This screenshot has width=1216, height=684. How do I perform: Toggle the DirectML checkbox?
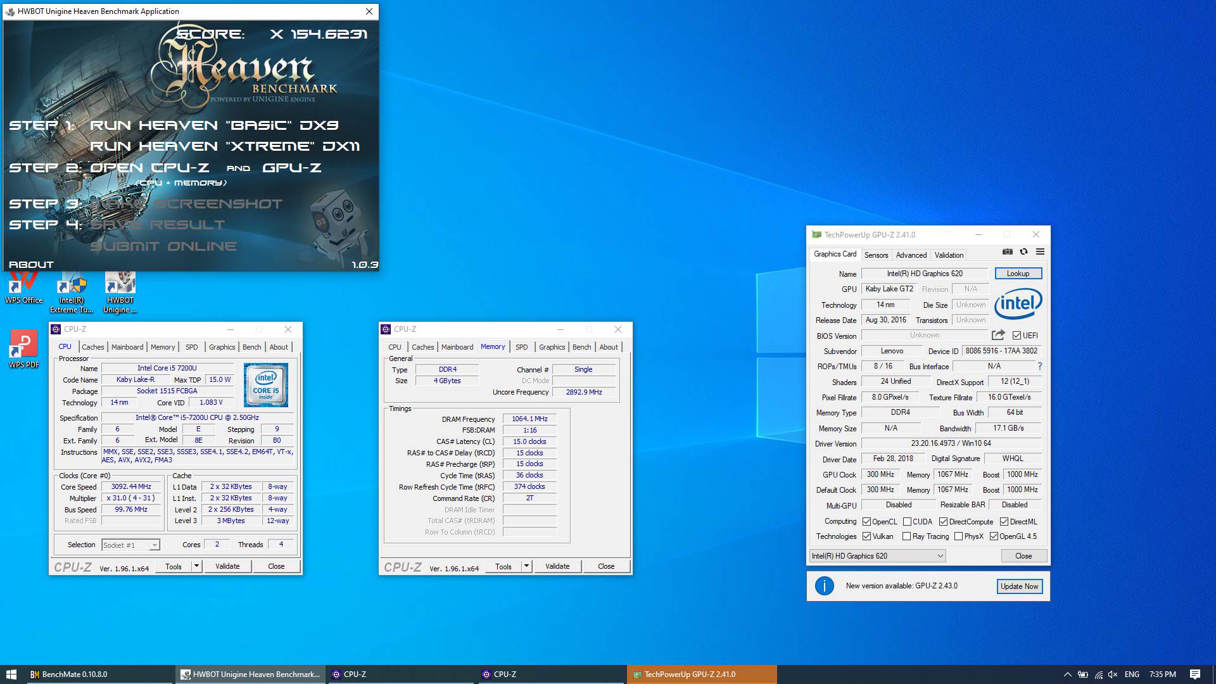tap(1004, 522)
